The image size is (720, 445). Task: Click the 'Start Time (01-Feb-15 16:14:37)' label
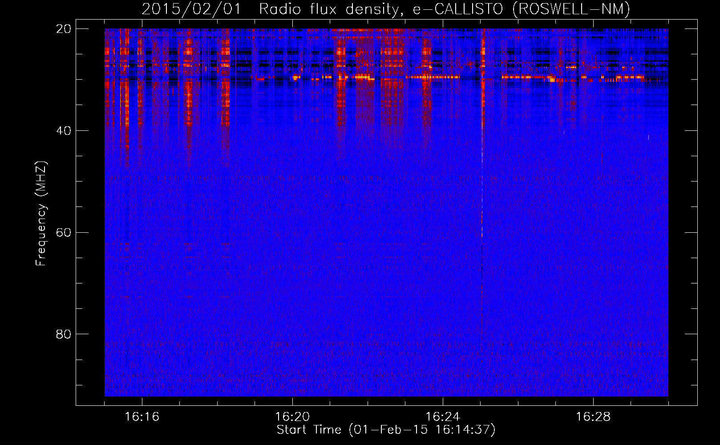pos(386,430)
